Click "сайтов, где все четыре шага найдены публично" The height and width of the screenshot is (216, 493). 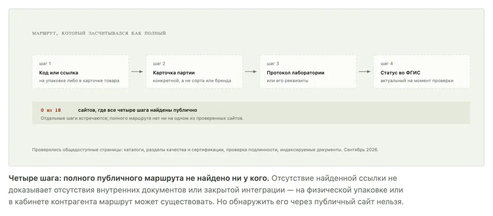138,110
